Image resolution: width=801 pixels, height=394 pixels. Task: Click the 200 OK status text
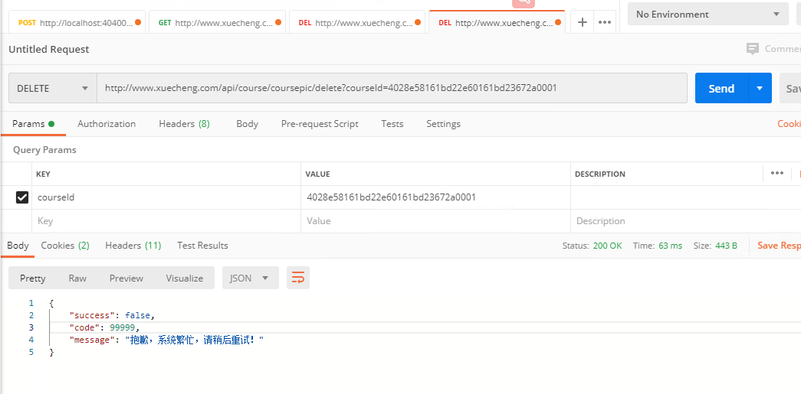click(x=607, y=246)
